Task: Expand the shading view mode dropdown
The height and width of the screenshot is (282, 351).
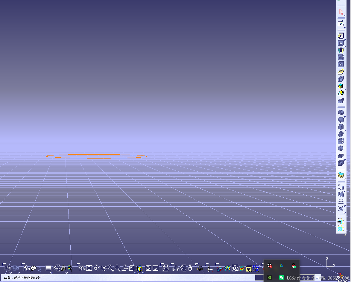Action: pyautogui.click(x=143, y=273)
